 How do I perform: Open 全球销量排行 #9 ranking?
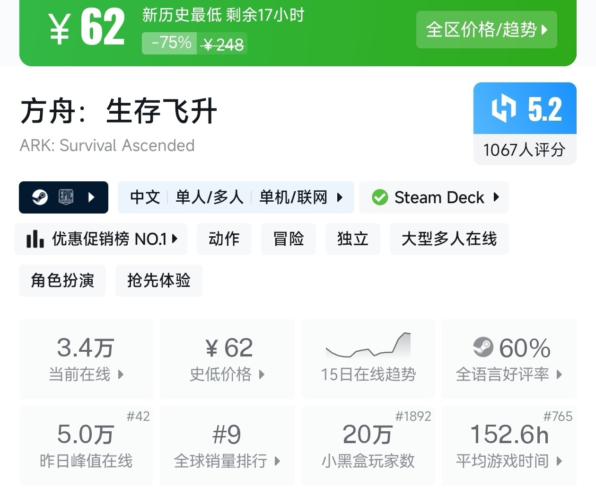[x=228, y=445]
